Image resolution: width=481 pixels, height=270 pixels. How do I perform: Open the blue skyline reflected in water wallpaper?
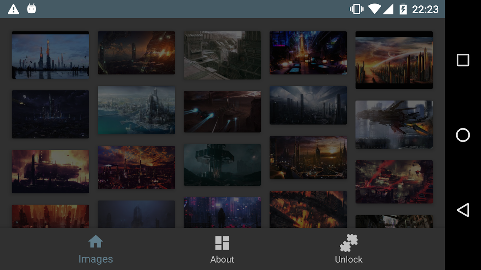50,55
